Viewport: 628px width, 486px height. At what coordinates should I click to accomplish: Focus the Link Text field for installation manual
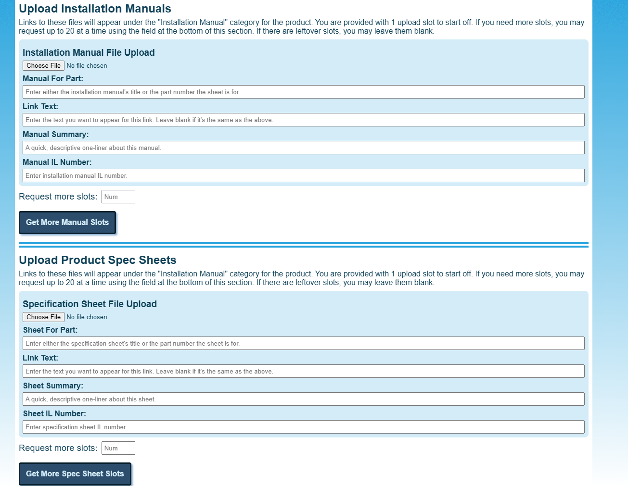pyautogui.click(x=304, y=120)
